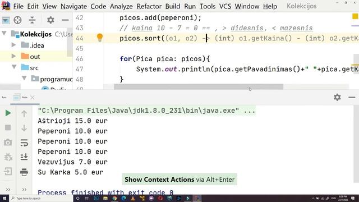Screen dimensions: 359x202
Task: Stop the running process square icon
Action: [x=8, y=127]
